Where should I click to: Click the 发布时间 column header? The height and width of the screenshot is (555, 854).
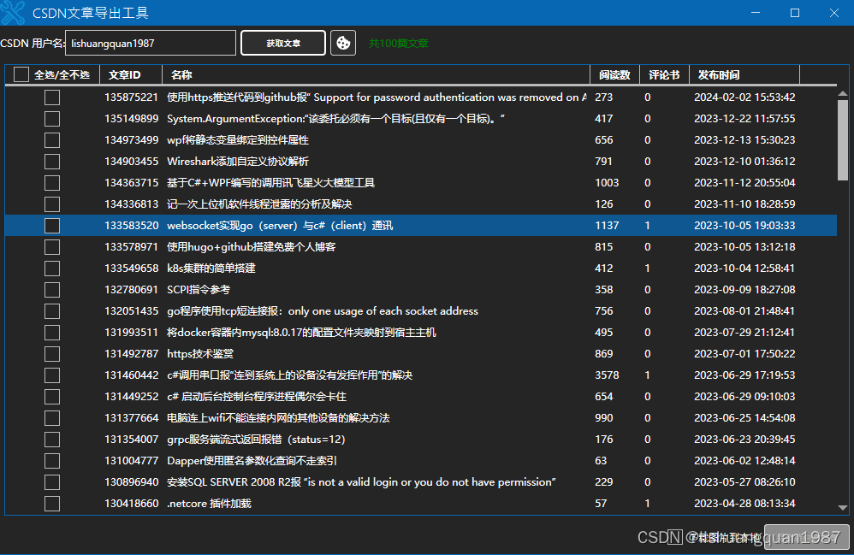[x=719, y=75]
